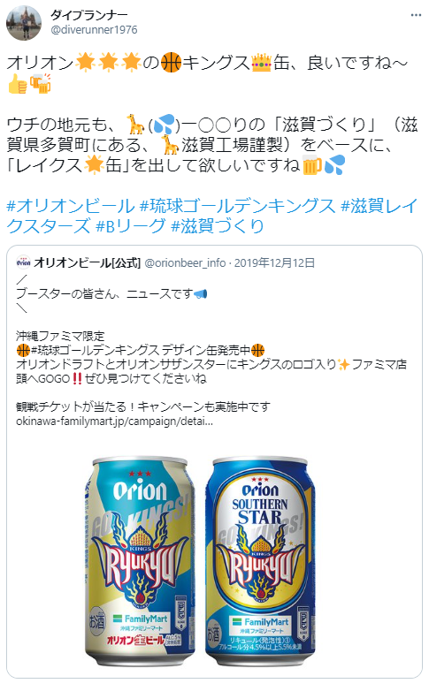The image size is (429, 691).
Task: Click ダイブランナー profile avatar photo
Action: (24, 22)
